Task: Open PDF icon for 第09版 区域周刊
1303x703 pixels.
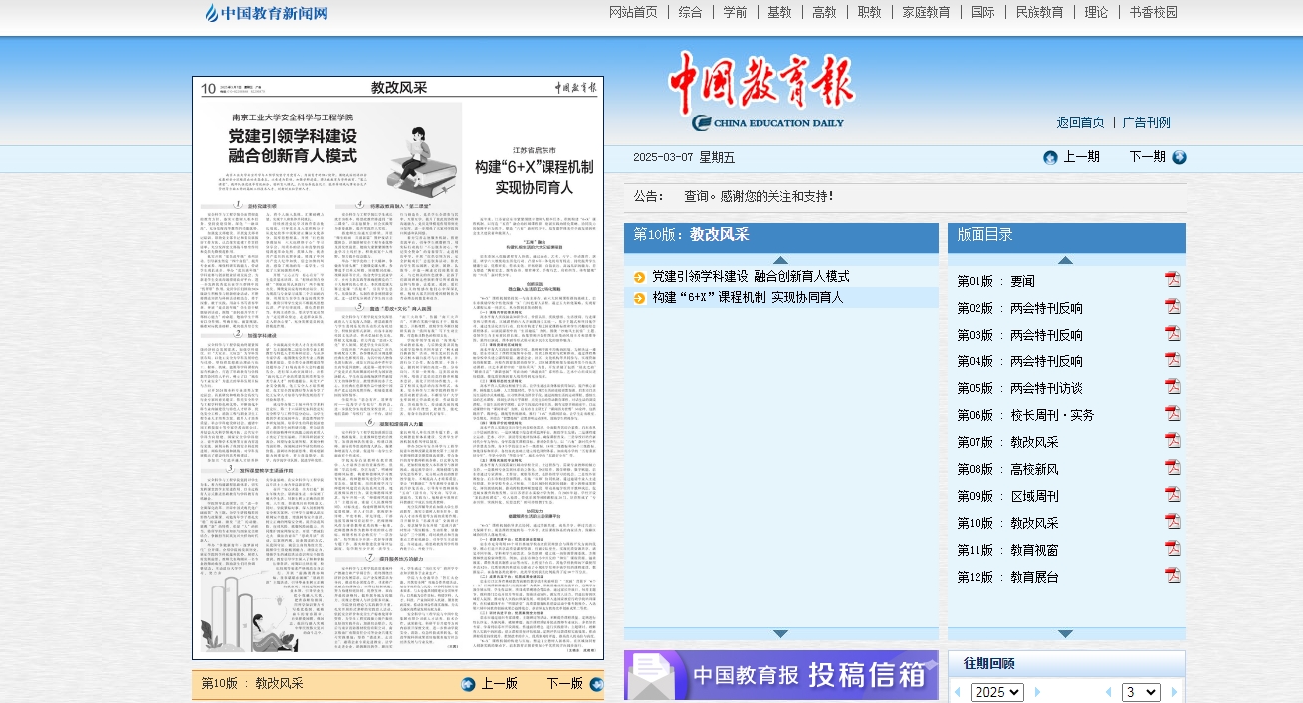Action: pyautogui.click(x=1173, y=495)
